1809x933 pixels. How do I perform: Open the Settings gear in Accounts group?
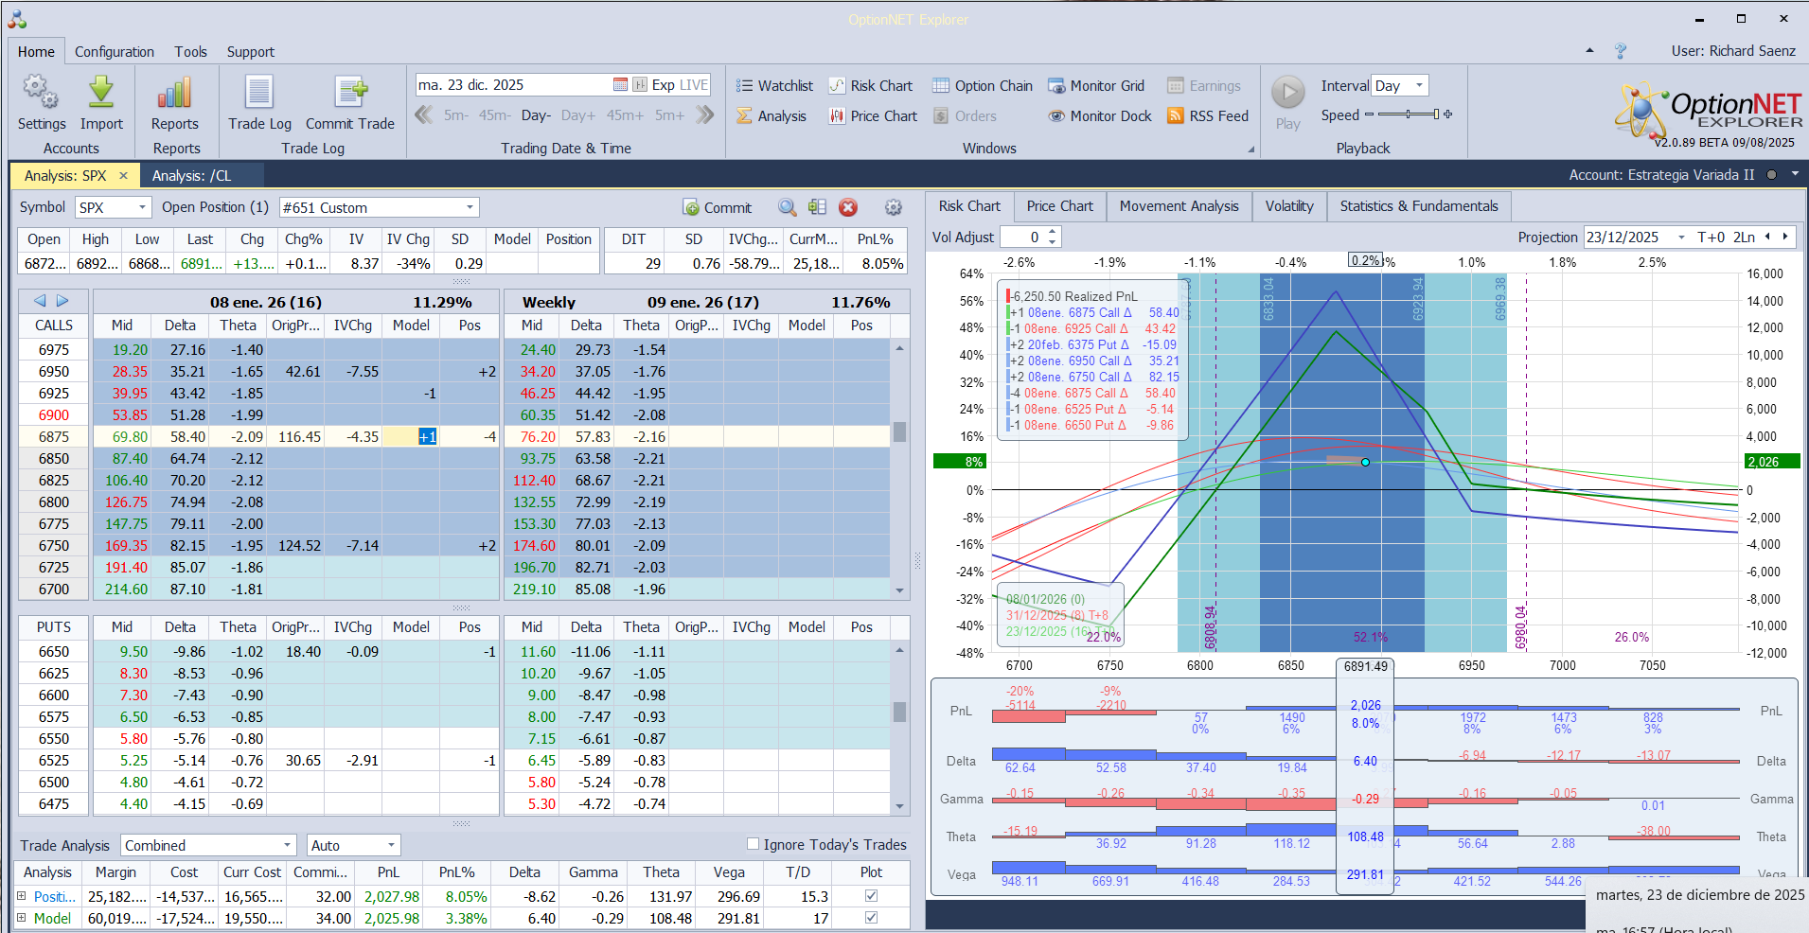coord(41,93)
